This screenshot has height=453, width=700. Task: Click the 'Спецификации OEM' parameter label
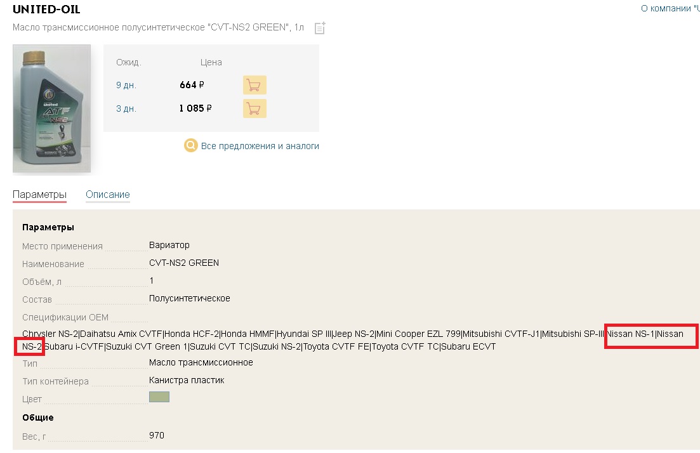(x=65, y=317)
